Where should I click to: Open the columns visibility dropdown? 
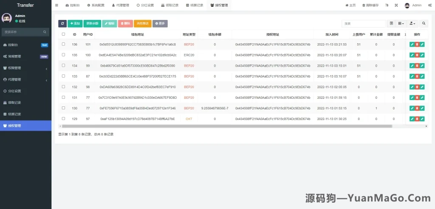(x=401, y=24)
